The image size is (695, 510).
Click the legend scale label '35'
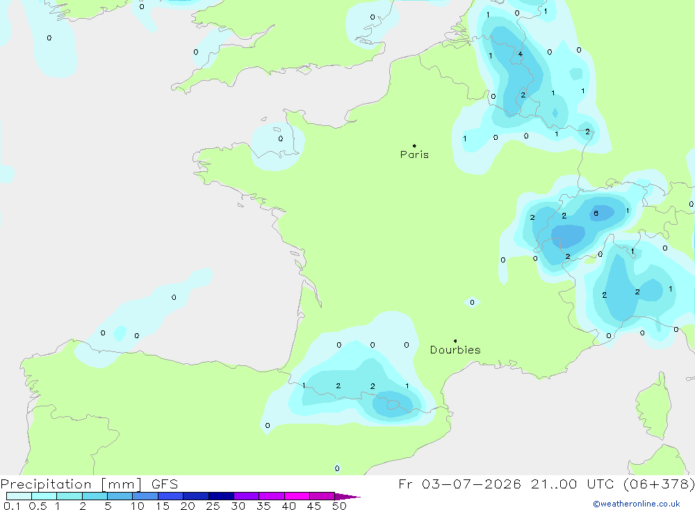263,506
